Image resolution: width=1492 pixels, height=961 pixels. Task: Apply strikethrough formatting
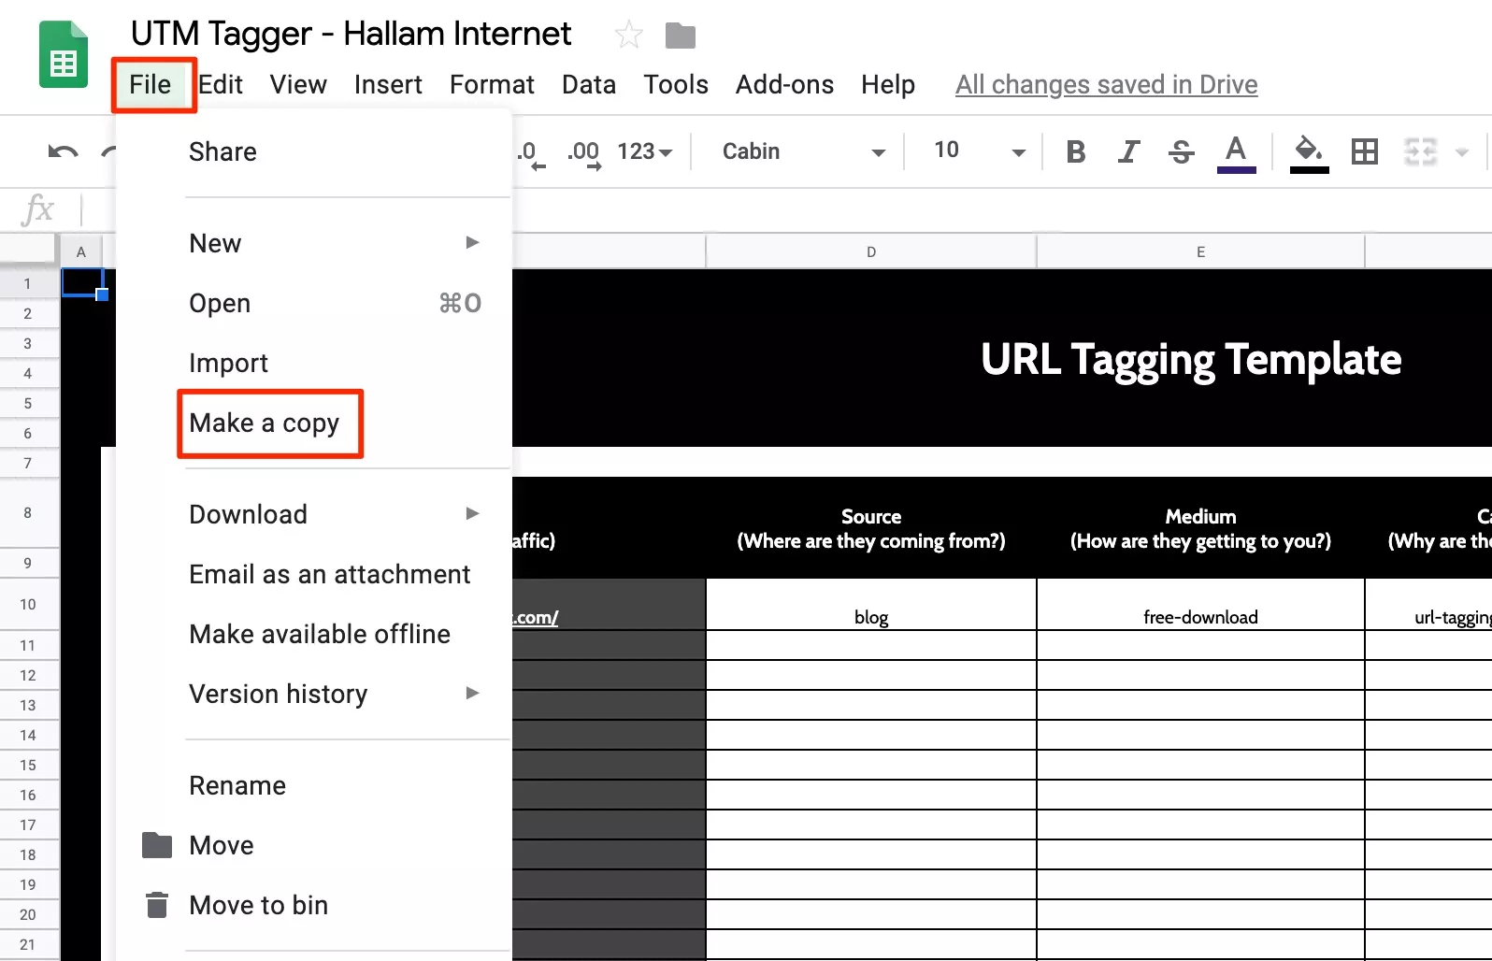[1182, 151]
